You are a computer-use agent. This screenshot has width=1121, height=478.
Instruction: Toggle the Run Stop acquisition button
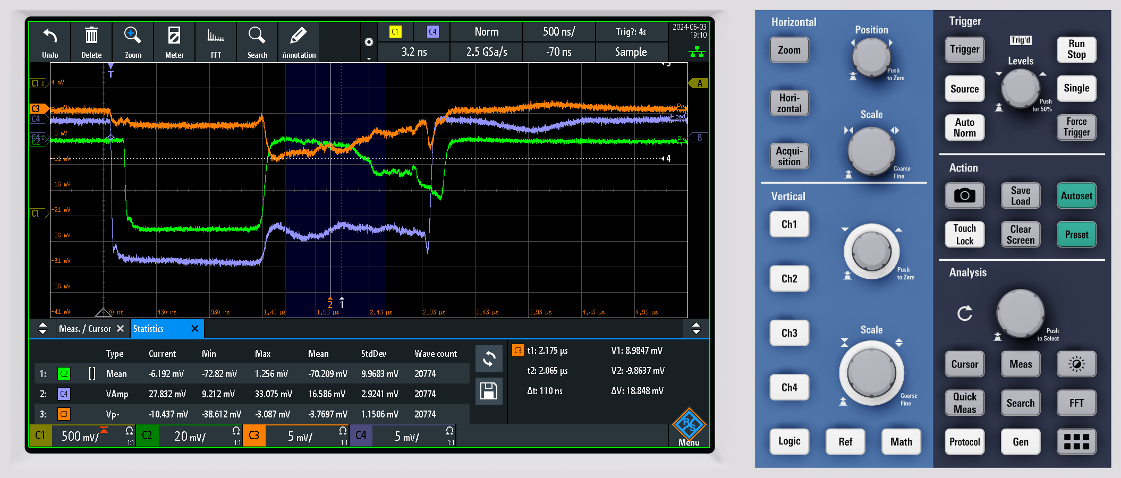pyautogui.click(x=1076, y=49)
